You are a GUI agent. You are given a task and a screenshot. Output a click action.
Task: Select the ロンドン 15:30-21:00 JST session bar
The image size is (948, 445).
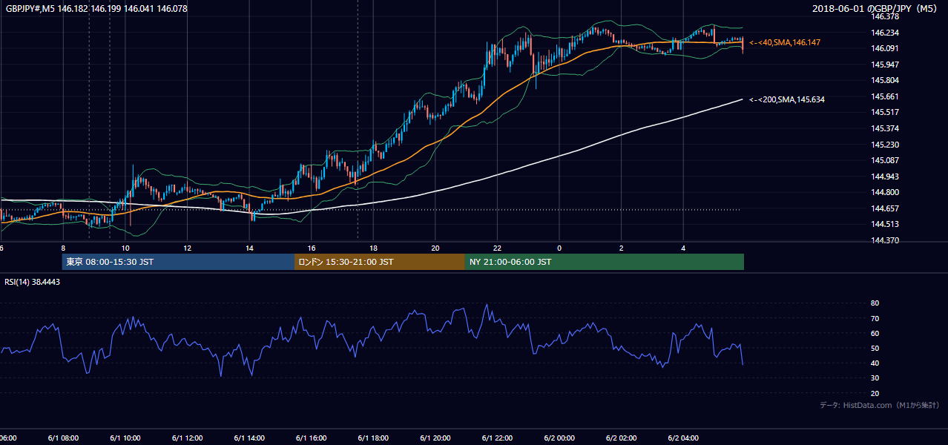point(380,262)
